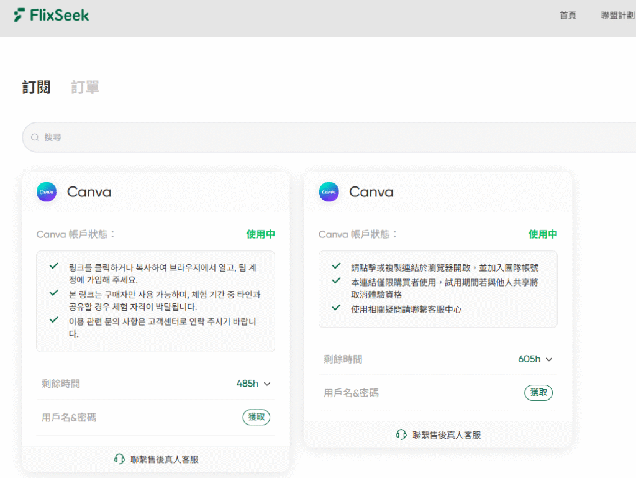
Task: Click inside the 搜尋 search field
Action: (x=124, y=137)
